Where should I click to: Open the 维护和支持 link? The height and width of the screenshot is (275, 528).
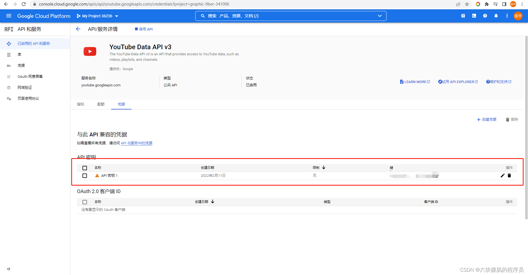499,82
